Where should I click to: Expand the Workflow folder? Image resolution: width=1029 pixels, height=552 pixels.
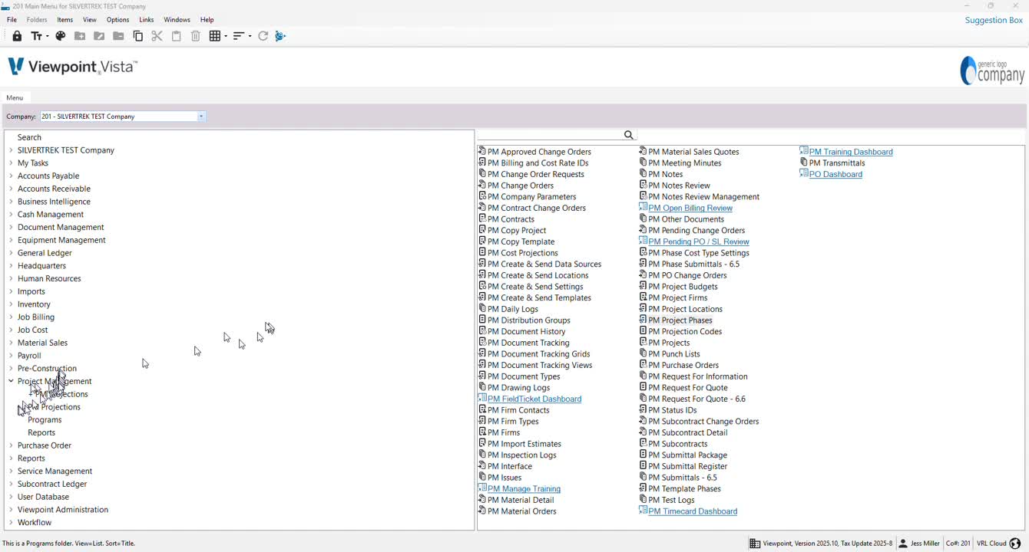click(x=11, y=522)
